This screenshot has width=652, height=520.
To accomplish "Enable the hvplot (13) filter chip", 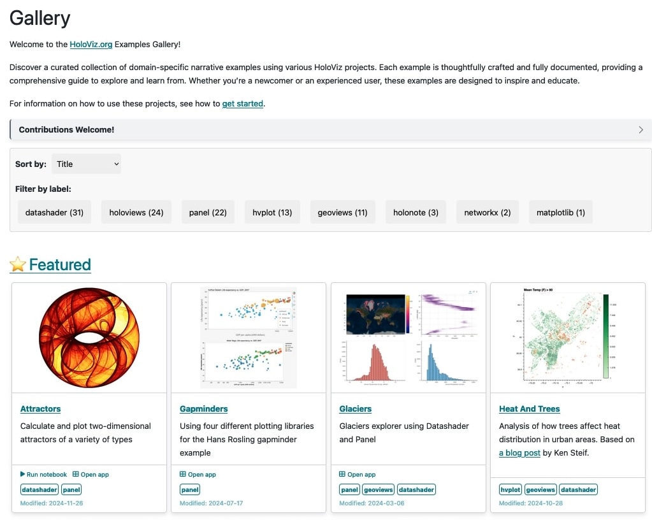I will pyautogui.click(x=272, y=212).
